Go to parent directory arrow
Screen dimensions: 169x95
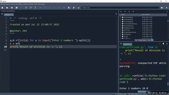(x=167, y=8)
